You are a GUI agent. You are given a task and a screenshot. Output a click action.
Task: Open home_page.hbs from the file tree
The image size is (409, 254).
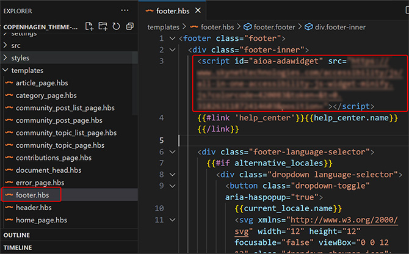point(40,221)
